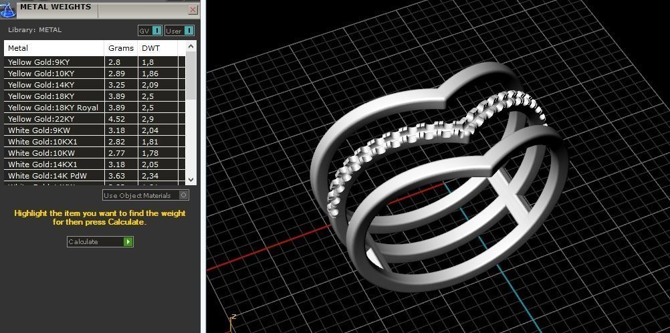Sort by the Grams column header

(x=121, y=48)
